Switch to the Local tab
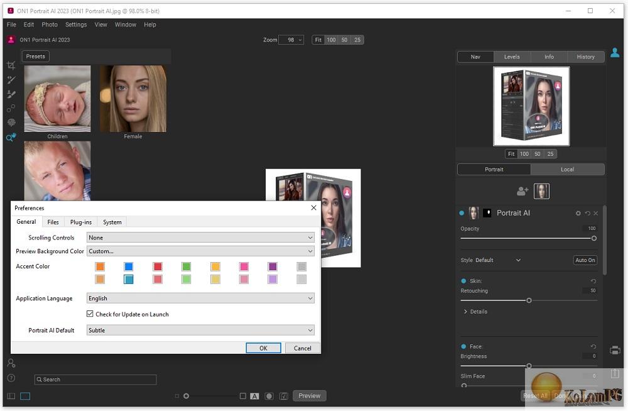Viewport: 628px width, 411px height. 567,170
